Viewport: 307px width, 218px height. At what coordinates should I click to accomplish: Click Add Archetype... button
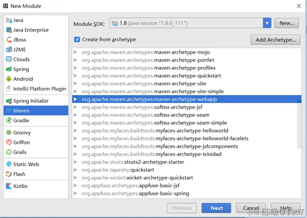tap(275, 40)
